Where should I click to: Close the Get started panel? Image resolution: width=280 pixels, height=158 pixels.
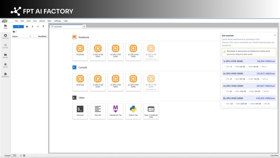click(275, 35)
